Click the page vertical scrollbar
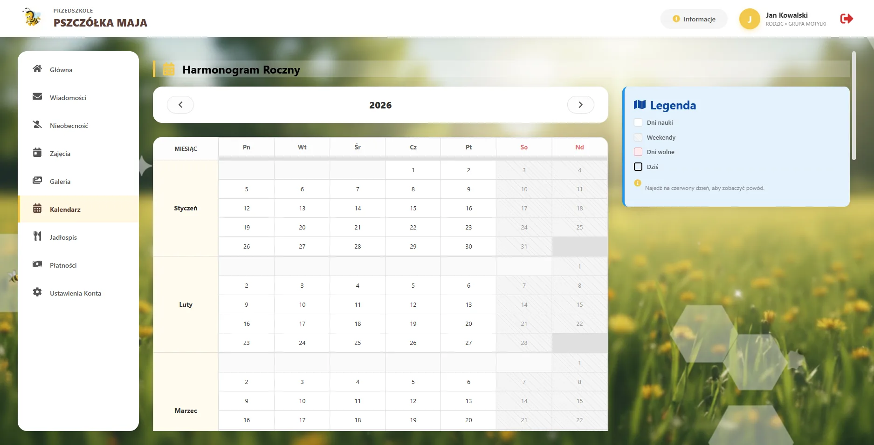874x445 pixels. (854, 106)
